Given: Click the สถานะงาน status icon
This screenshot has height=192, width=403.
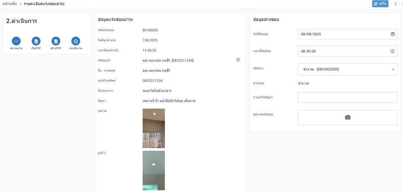Looking at the screenshot, I should pos(16,41).
